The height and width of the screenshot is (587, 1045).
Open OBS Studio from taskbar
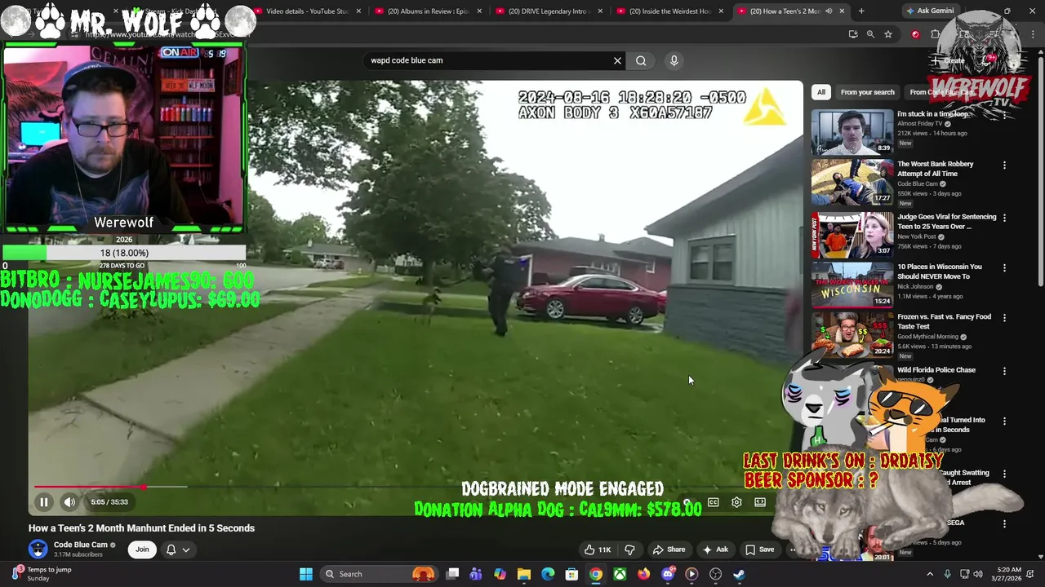(x=715, y=574)
